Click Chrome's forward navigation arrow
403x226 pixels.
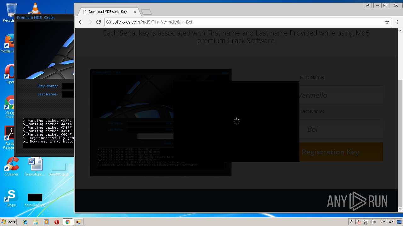(x=90, y=22)
